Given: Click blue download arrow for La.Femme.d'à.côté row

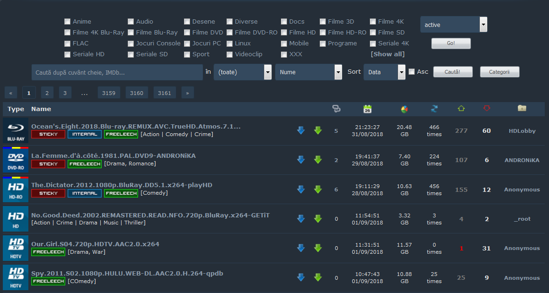Looking at the screenshot, I should (301, 160).
